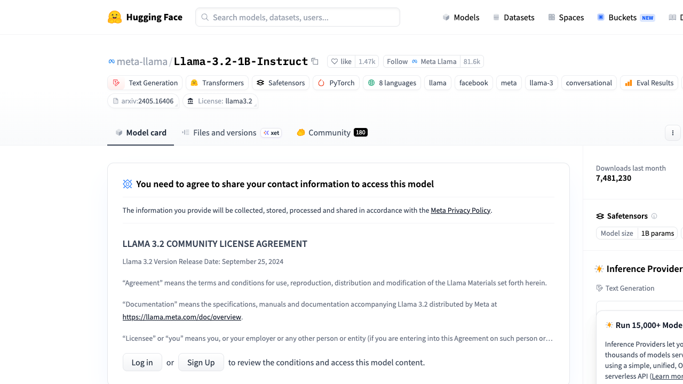
Task: Open the arxiv:2405.16406 tag
Action: click(143, 101)
